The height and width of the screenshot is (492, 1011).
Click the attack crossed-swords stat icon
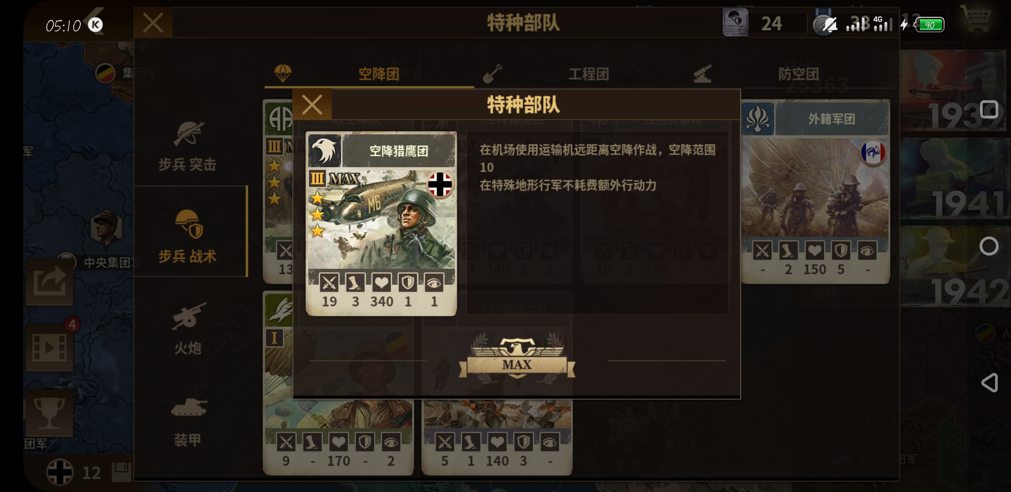(x=329, y=283)
